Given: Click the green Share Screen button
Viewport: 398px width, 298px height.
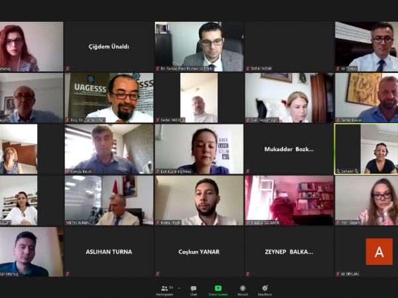Looking at the screenshot, I should (x=218, y=291).
